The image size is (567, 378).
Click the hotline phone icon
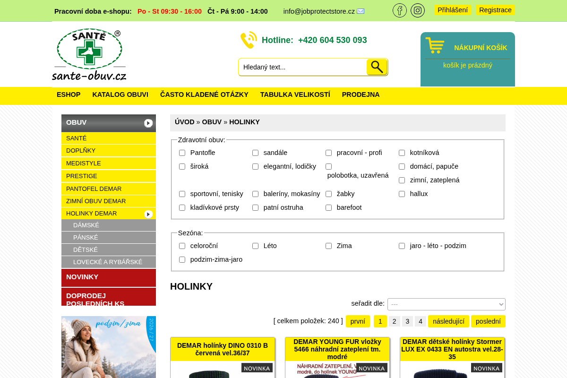tap(249, 40)
